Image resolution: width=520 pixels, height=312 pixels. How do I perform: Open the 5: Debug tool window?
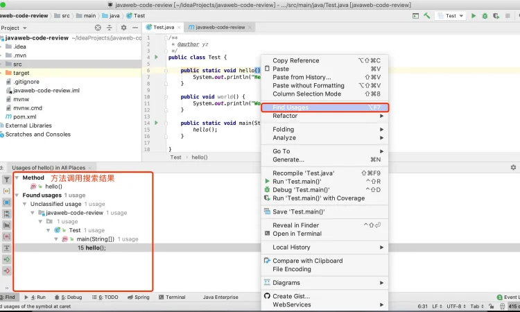(x=68, y=297)
